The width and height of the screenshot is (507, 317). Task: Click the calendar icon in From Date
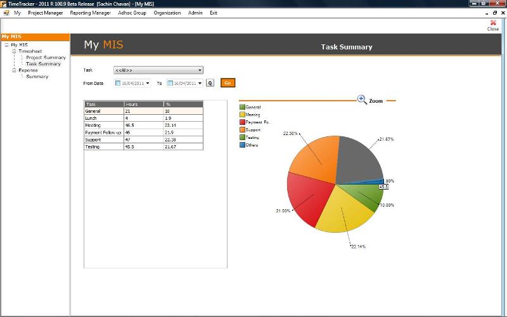(118, 83)
